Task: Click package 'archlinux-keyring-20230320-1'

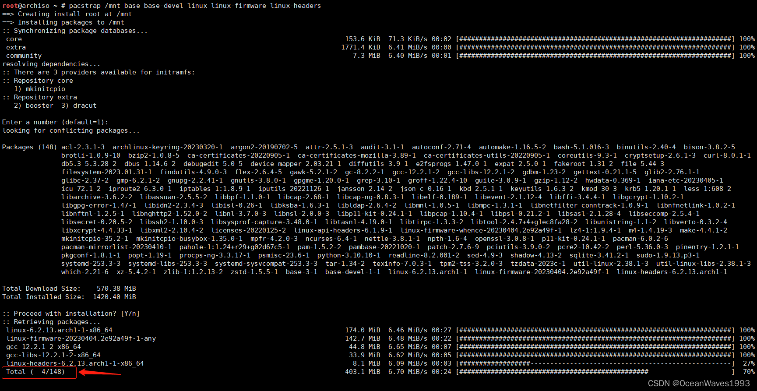Action: coord(168,147)
